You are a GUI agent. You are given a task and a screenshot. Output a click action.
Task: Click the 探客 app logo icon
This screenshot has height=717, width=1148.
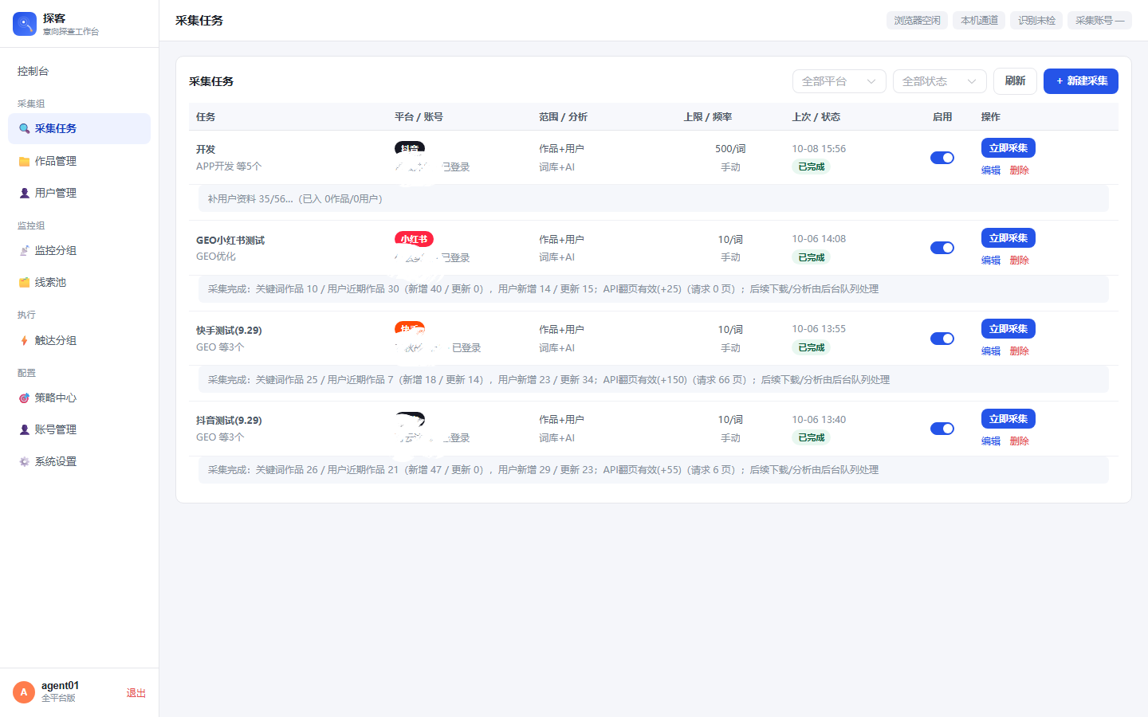click(x=25, y=24)
